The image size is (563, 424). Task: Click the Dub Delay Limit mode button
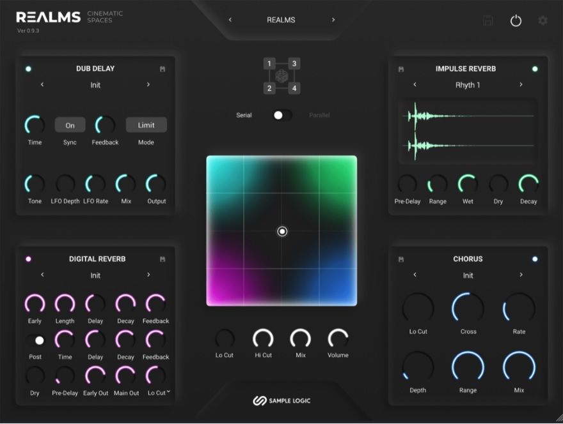[146, 125]
